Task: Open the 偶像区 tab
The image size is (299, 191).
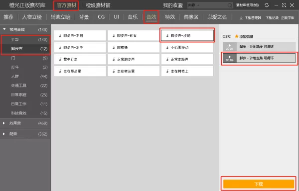Action: (x=191, y=17)
